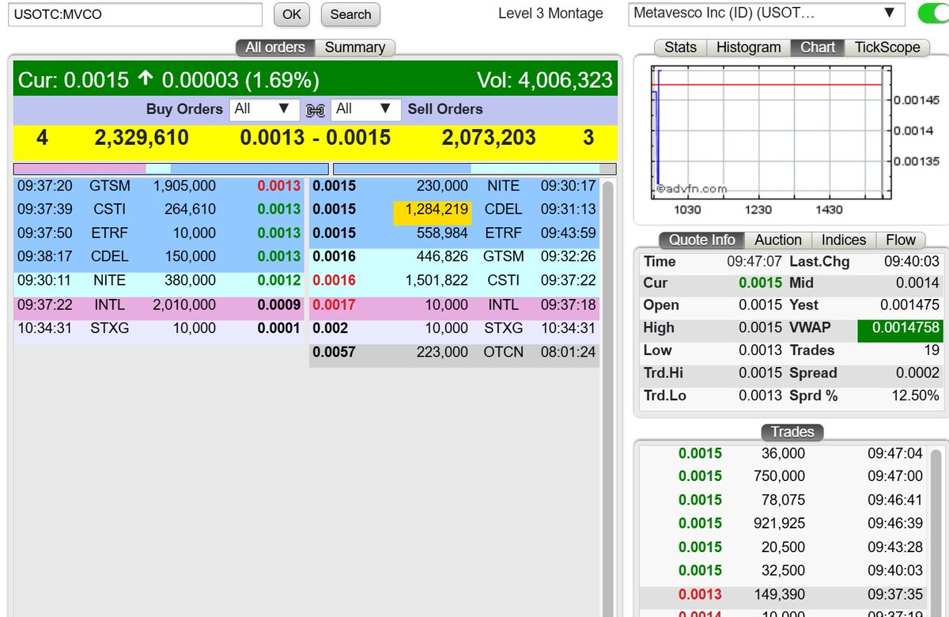
Task: Open the TickScope view
Action: 888,47
